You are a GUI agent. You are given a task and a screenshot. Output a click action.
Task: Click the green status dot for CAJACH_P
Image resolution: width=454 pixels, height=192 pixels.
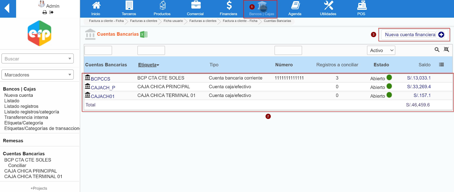pyautogui.click(x=389, y=86)
